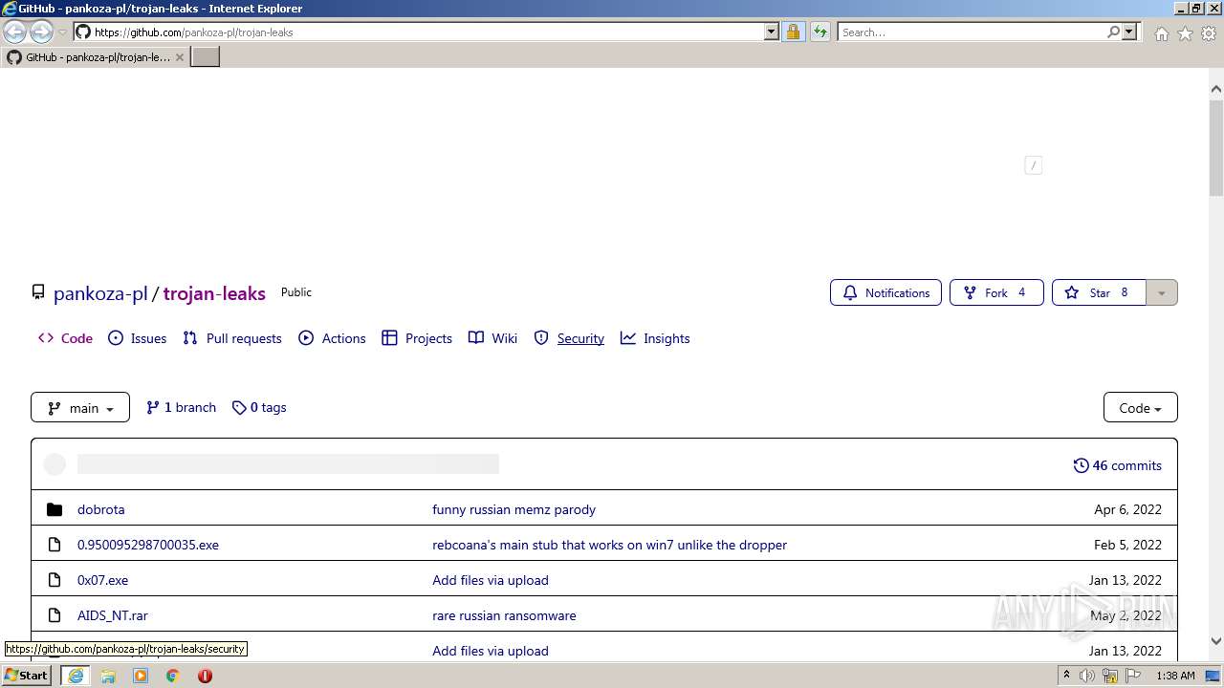This screenshot has width=1224, height=688.
Task: Open the Pull requests tab
Action: [232, 338]
